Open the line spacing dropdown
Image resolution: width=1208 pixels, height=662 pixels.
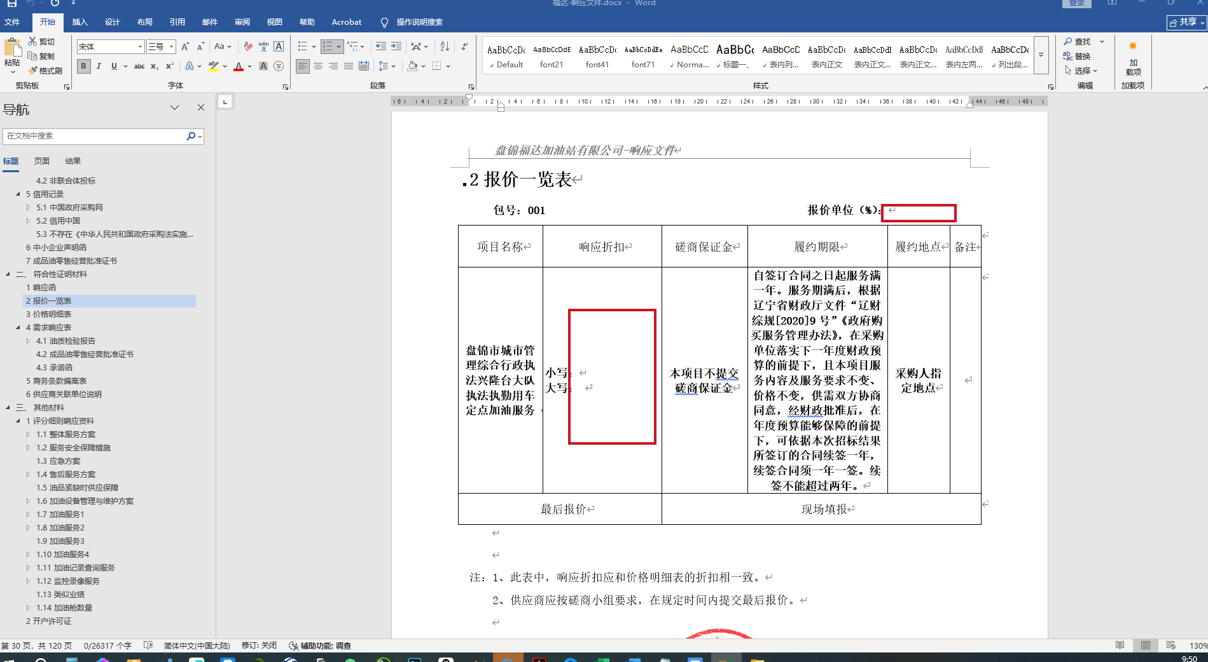[x=387, y=66]
